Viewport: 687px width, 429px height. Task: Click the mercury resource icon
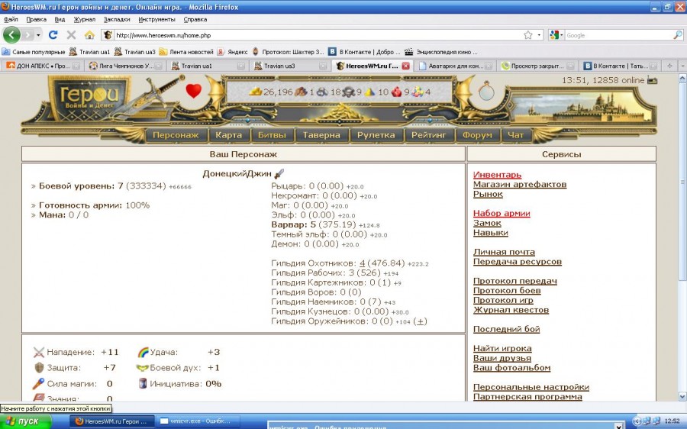(348, 92)
